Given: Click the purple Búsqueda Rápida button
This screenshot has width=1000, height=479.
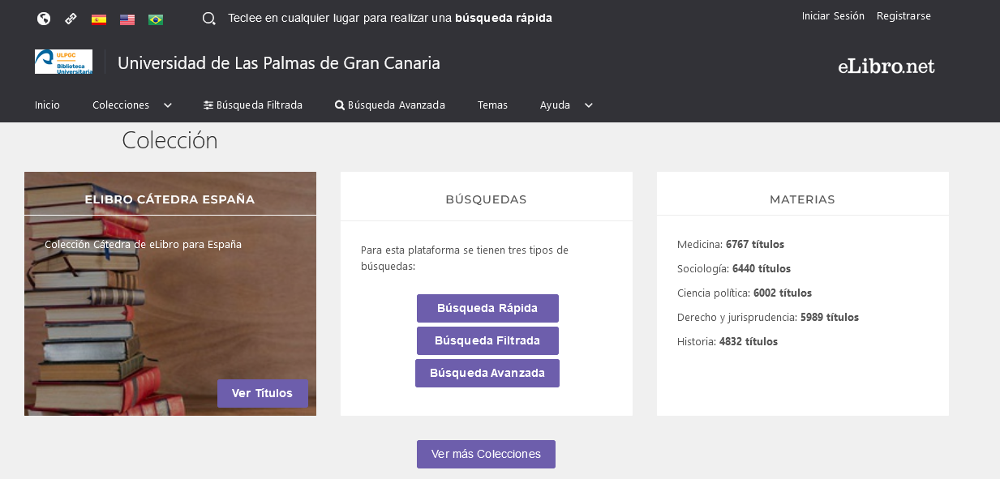Looking at the screenshot, I should [x=487, y=308].
